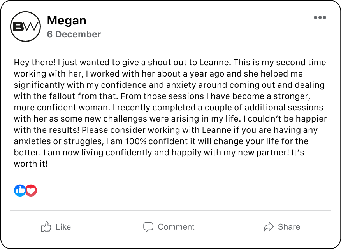Viewport: 341px width, 249px height.
Task: Click the red heart reaction badge
Action: point(31,190)
